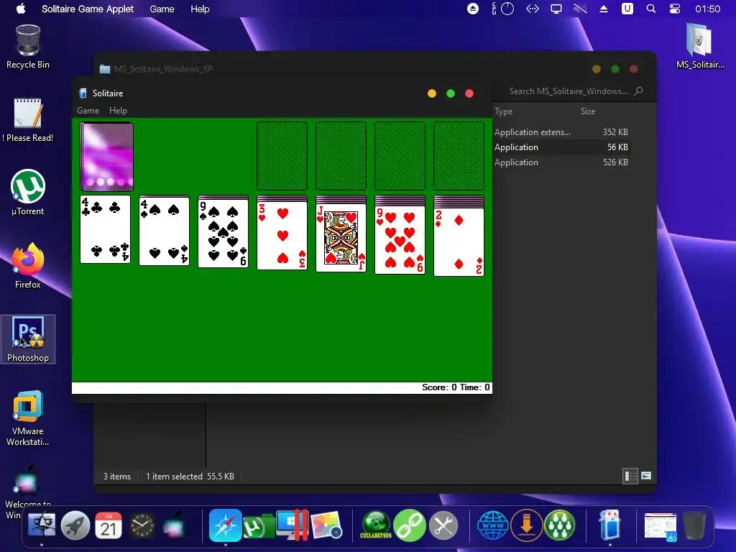Screen dimensions: 736x552
Task: Open the blue WWW globe dock icon
Action: click(x=492, y=525)
